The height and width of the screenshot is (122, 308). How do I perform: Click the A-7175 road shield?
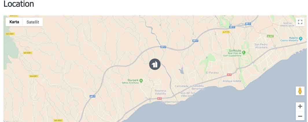click(x=226, y=32)
